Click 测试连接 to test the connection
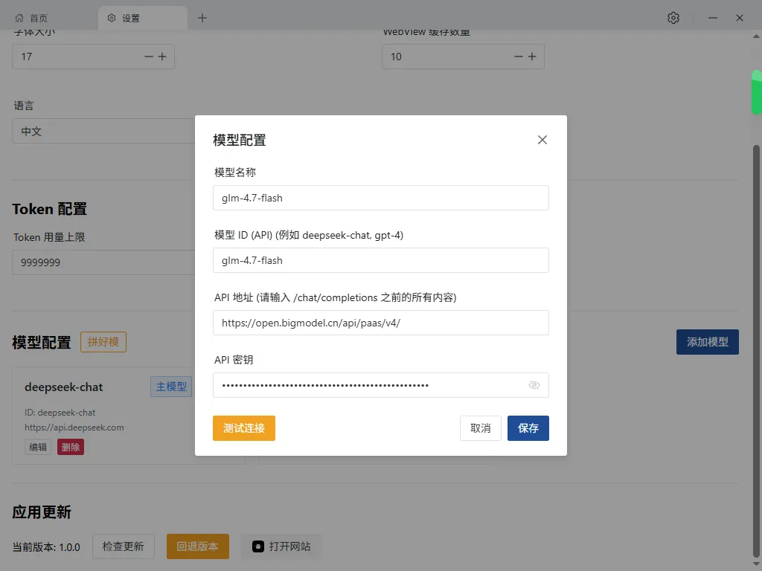Viewport: 762px width, 571px height. pos(243,428)
